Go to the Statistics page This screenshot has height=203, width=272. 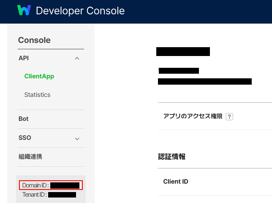pyautogui.click(x=37, y=95)
